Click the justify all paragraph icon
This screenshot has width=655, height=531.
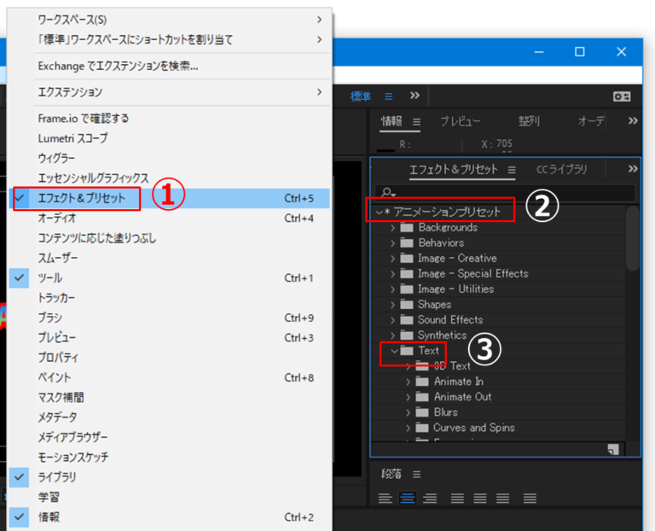click(x=530, y=498)
